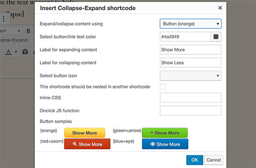Enable nested in another shortcode checkbox

point(163,87)
